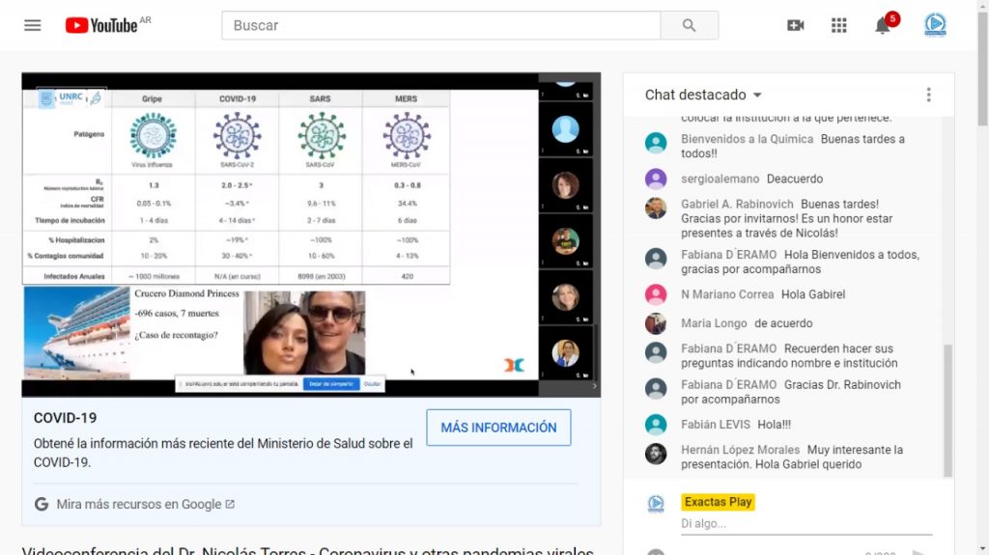Open the YouTube hamburger guide menu

coord(32,25)
